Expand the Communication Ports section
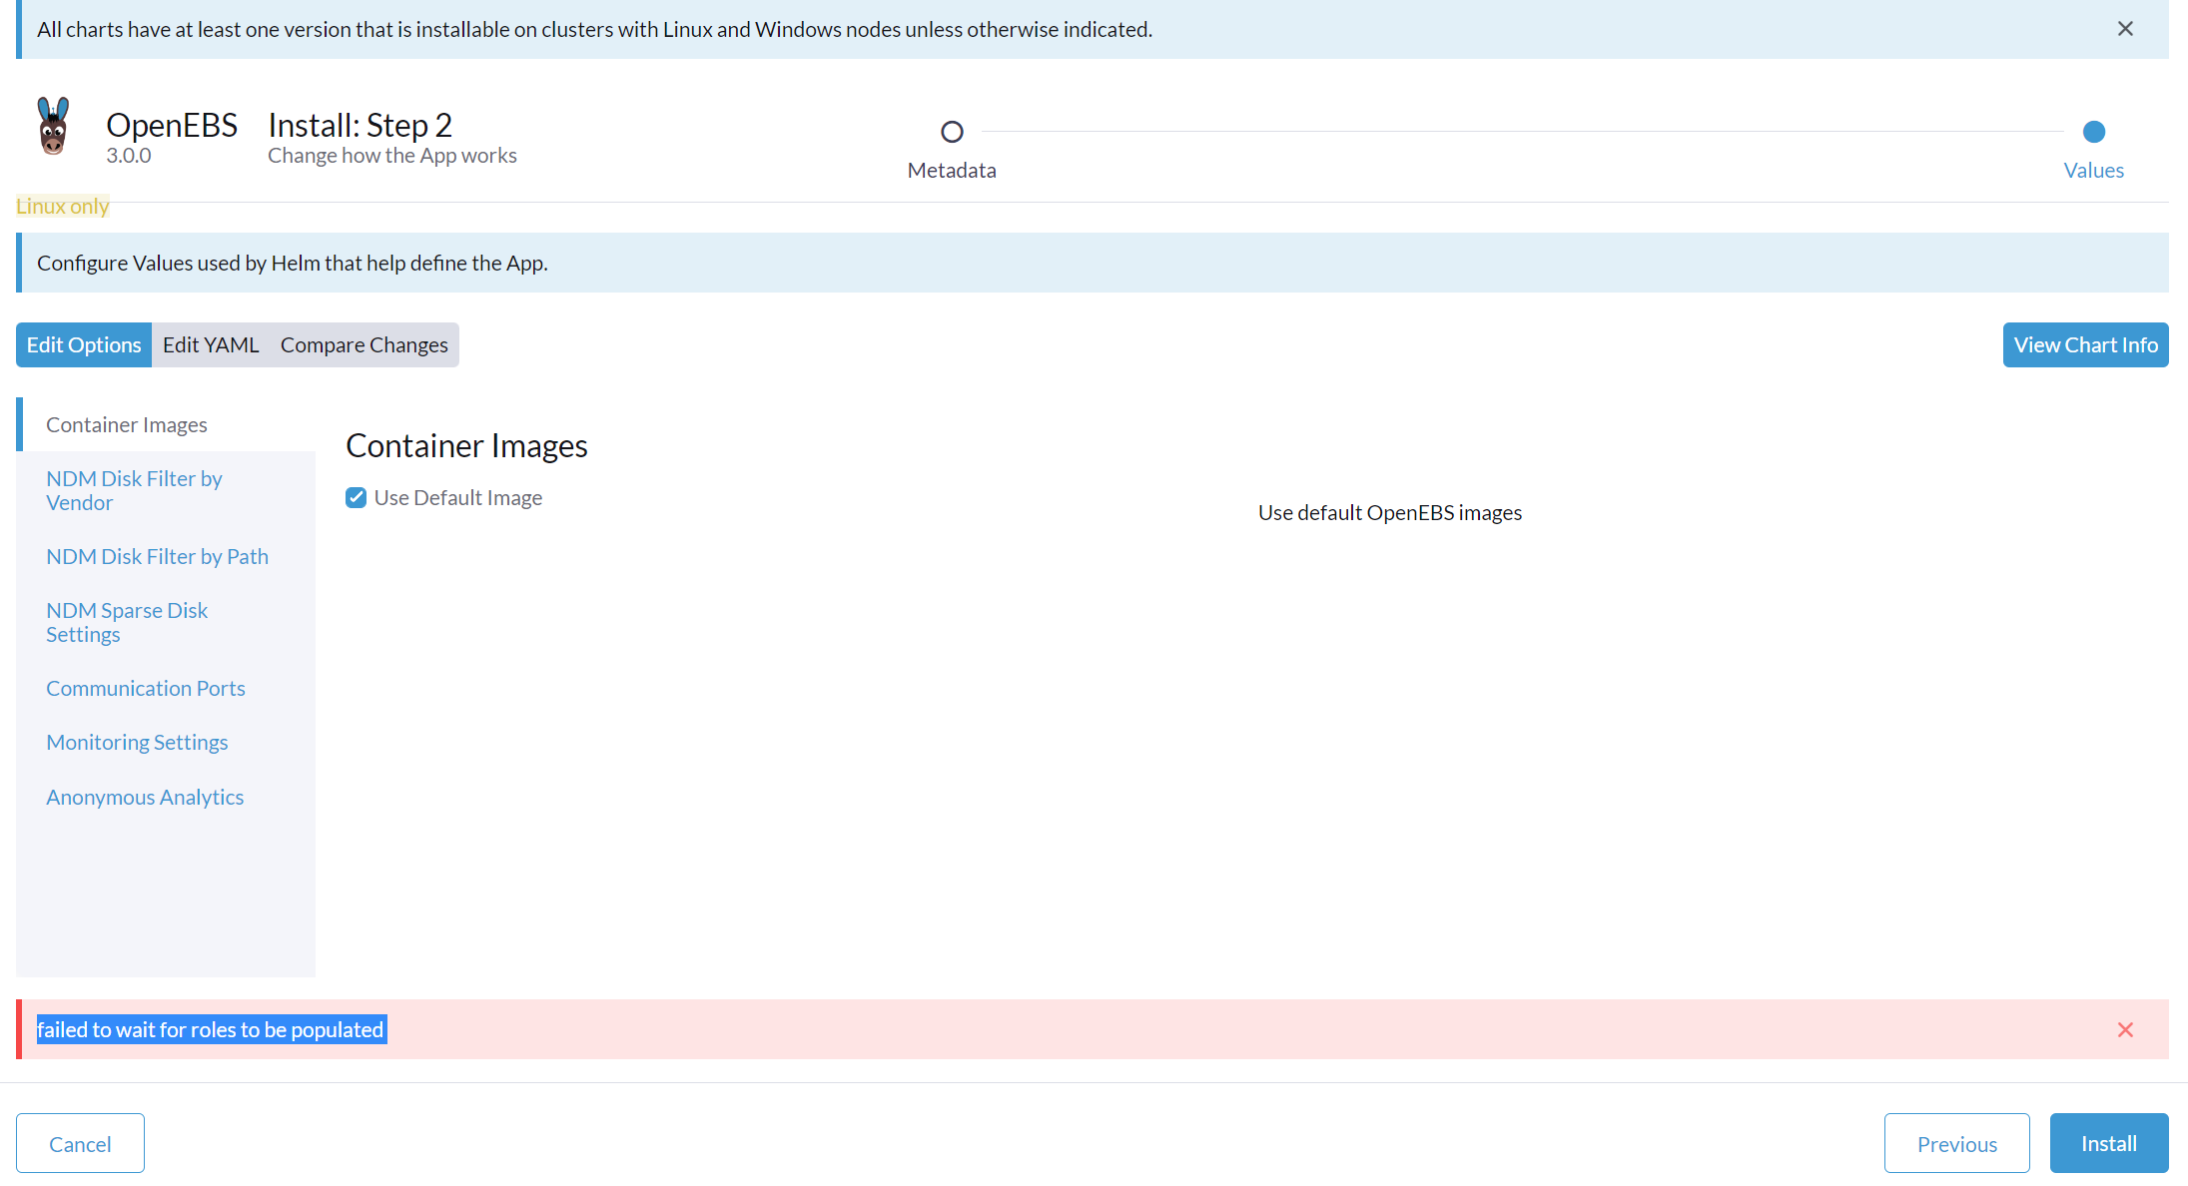This screenshot has height=1186, width=2188. point(145,688)
